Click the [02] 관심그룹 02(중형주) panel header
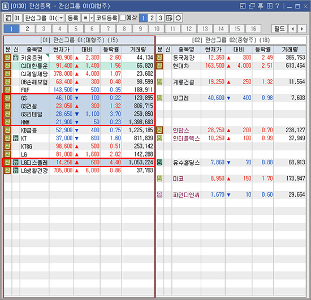This screenshot has width=311, height=300. [x=231, y=40]
